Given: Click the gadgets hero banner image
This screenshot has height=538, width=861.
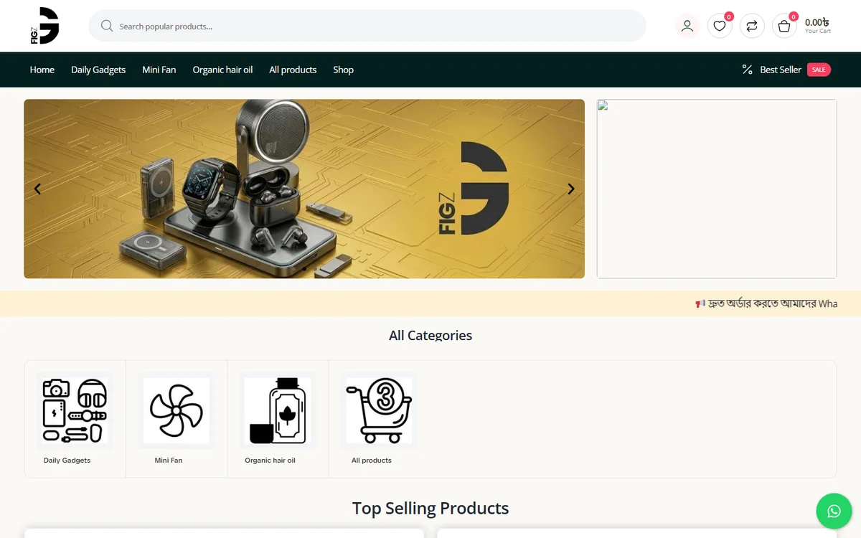Looking at the screenshot, I should click(304, 189).
